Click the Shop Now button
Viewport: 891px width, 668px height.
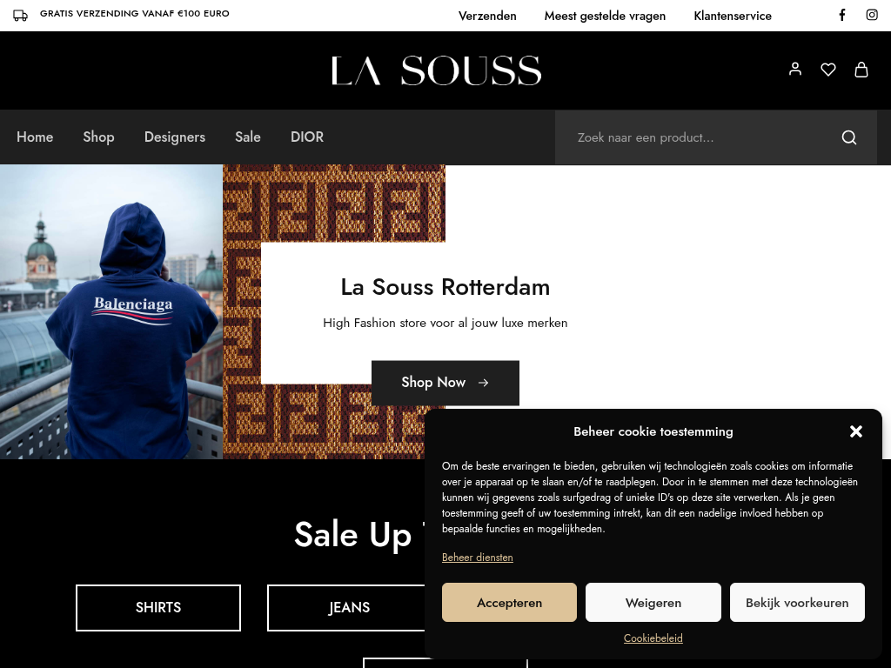coord(445,383)
